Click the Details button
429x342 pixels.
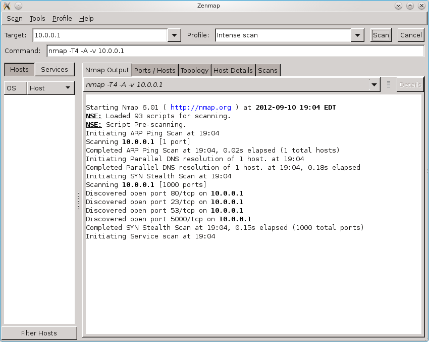click(x=410, y=84)
